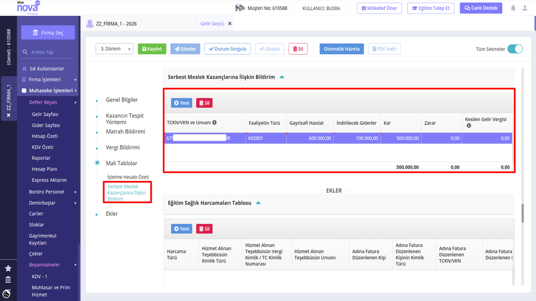
Task: Click the green Kaydet button
Action: pos(152,49)
